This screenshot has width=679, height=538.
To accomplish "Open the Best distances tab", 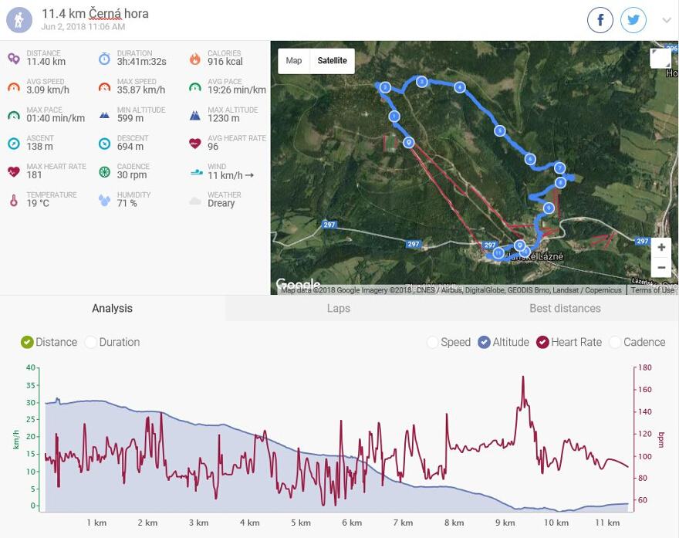I will point(565,309).
